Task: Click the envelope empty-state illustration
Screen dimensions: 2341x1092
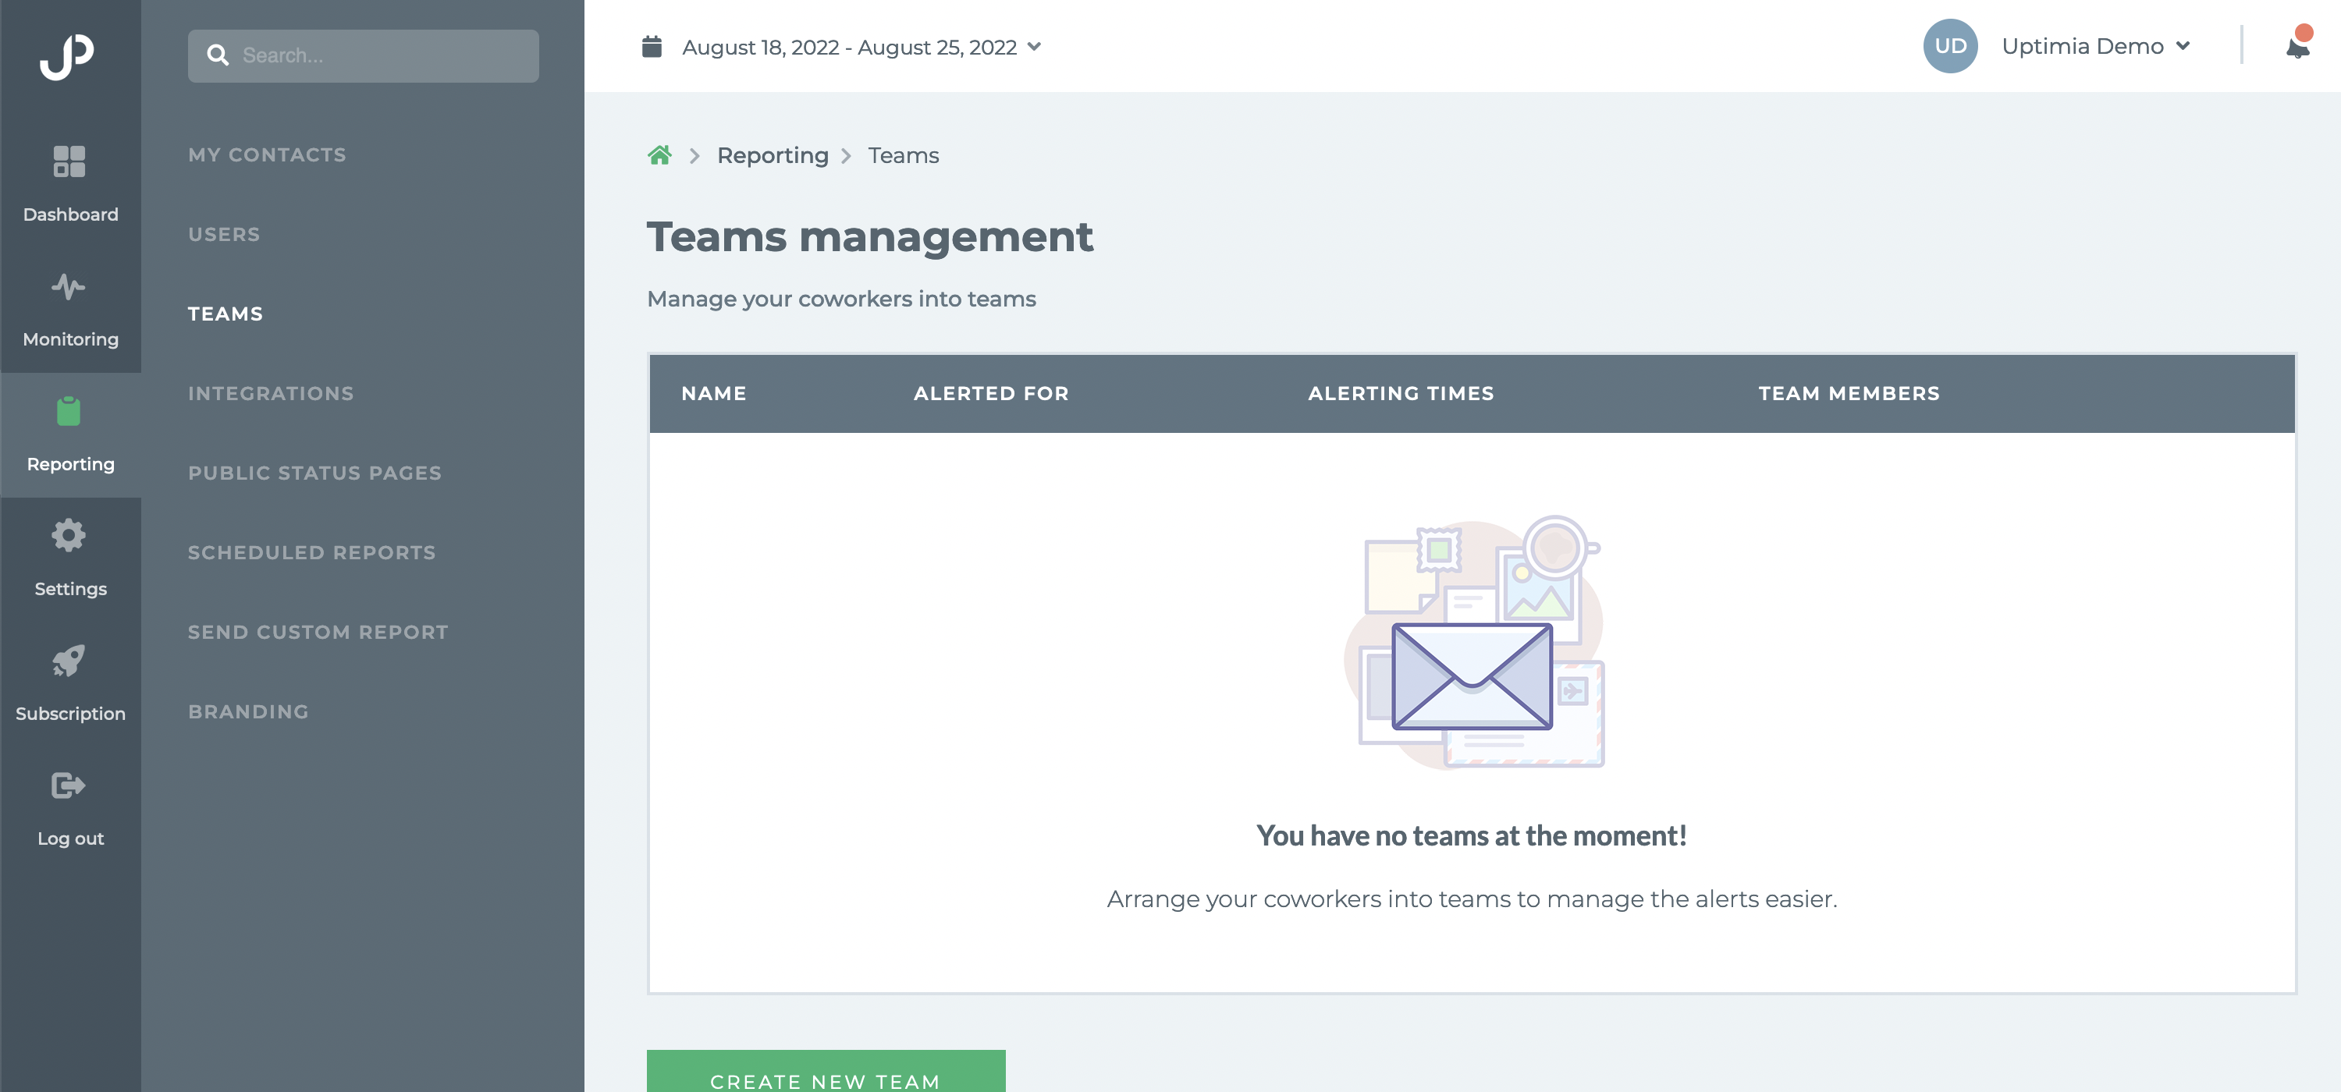Action: (x=1473, y=642)
